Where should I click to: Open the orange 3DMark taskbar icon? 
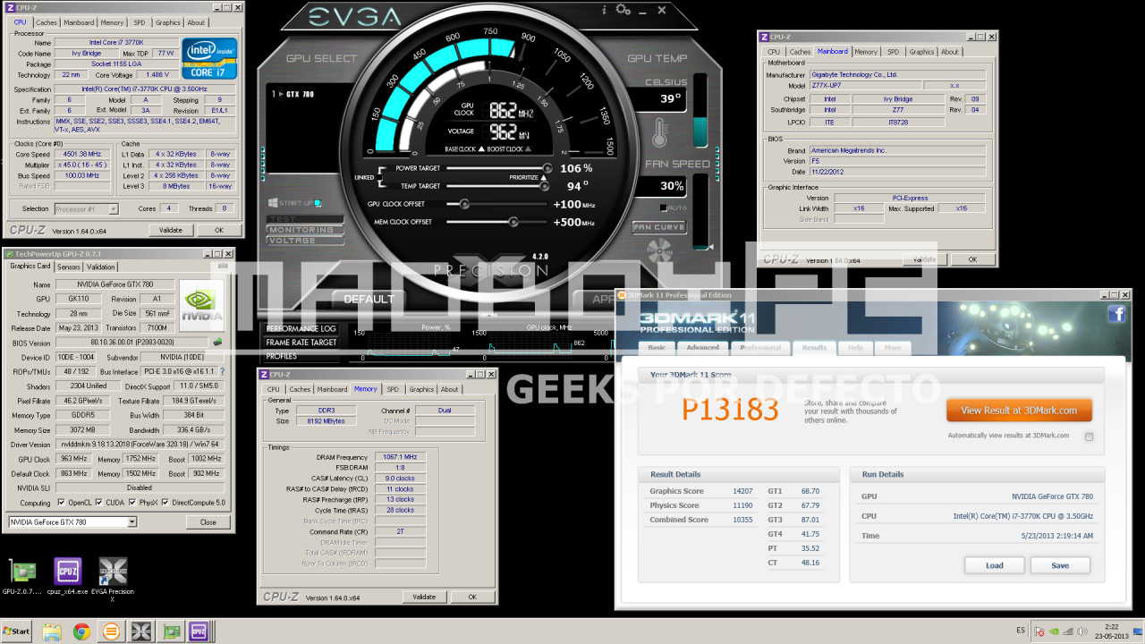click(x=111, y=631)
